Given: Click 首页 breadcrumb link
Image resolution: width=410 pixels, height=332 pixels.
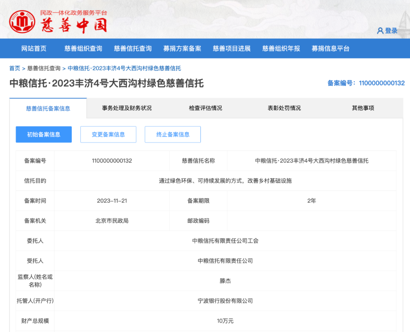Looking at the screenshot, I should (x=15, y=68).
